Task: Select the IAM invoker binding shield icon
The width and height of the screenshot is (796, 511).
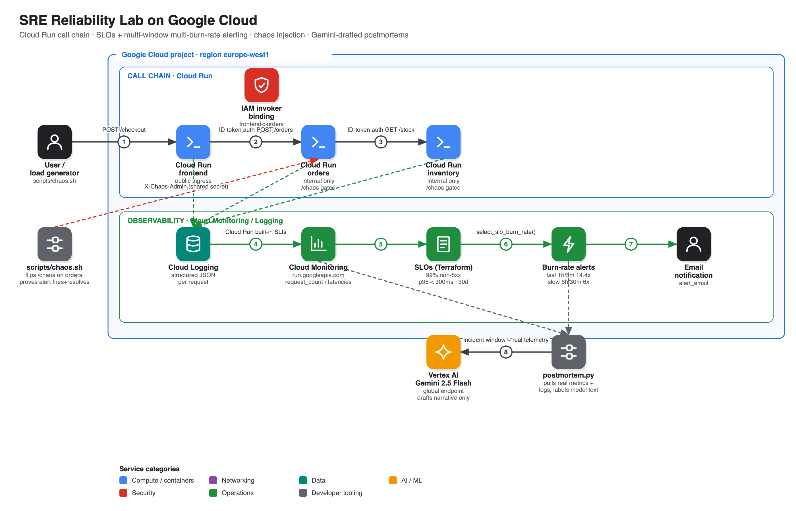Action: tap(262, 85)
